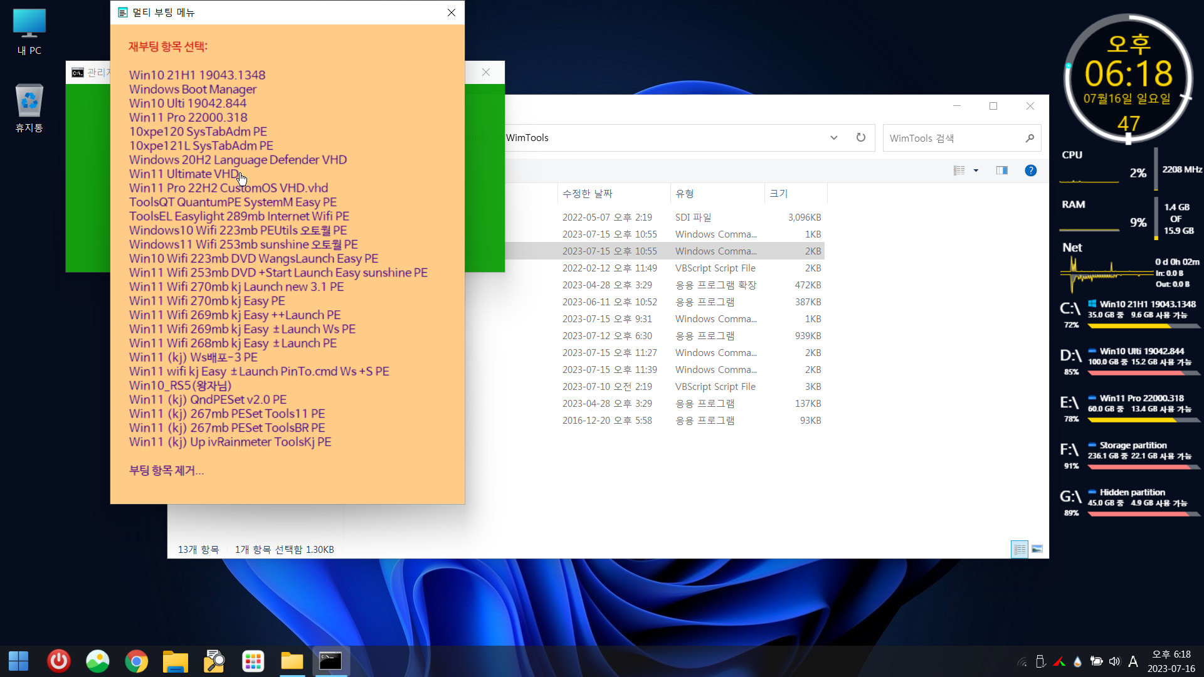The image size is (1204, 677).
Task: Select boot entry Win10 Ulti 19042.844
Action: coord(187,103)
